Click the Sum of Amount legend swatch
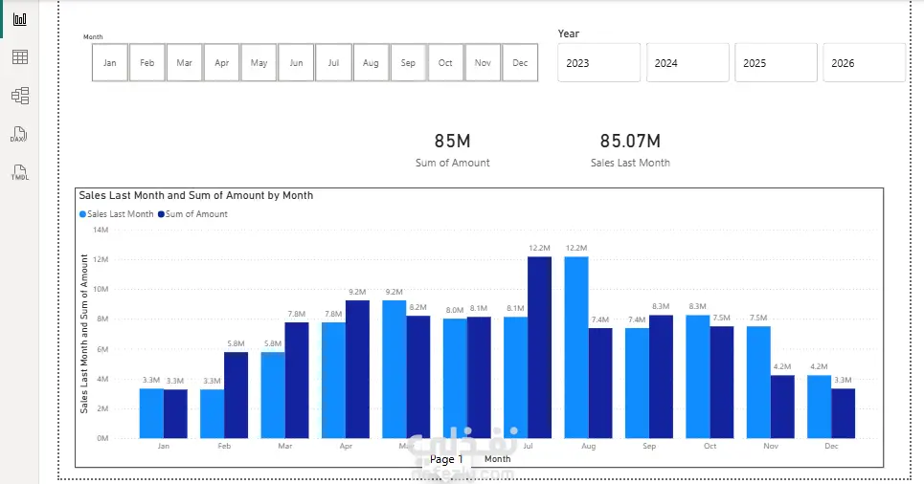Viewport: 924px width, 484px height. tap(161, 214)
